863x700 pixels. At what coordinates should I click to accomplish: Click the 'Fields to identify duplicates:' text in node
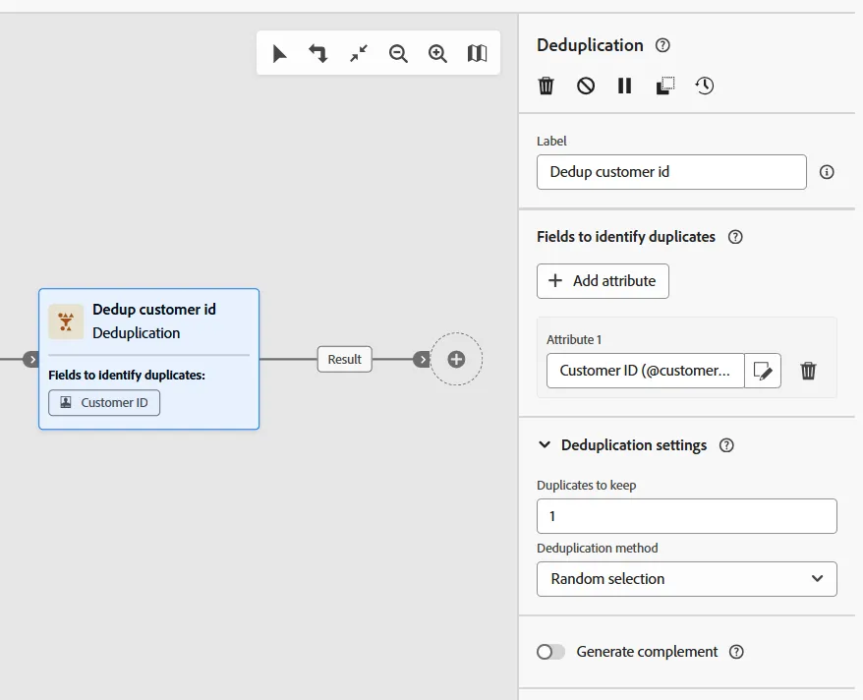point(127,376)
